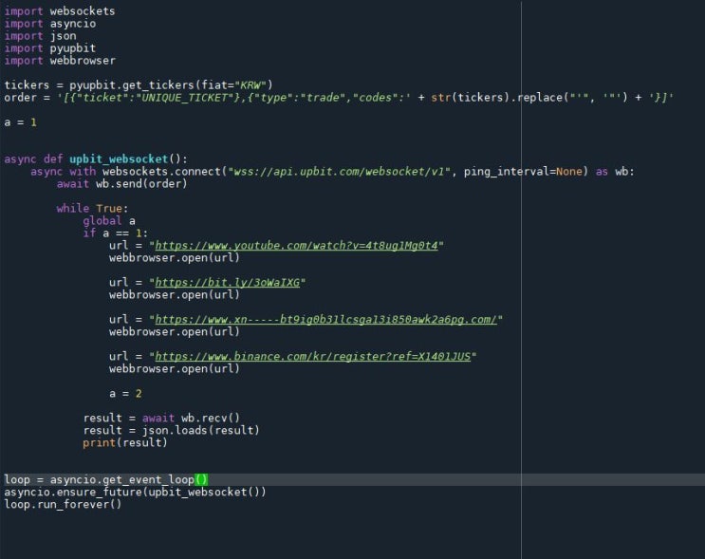Click the 'if a == 1:' line
Image resolution: width=705 pixels, height=559 pixels.
(x=115, y=233)
